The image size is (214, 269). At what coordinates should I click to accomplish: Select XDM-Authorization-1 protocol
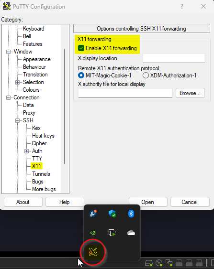tap(146, 75)
